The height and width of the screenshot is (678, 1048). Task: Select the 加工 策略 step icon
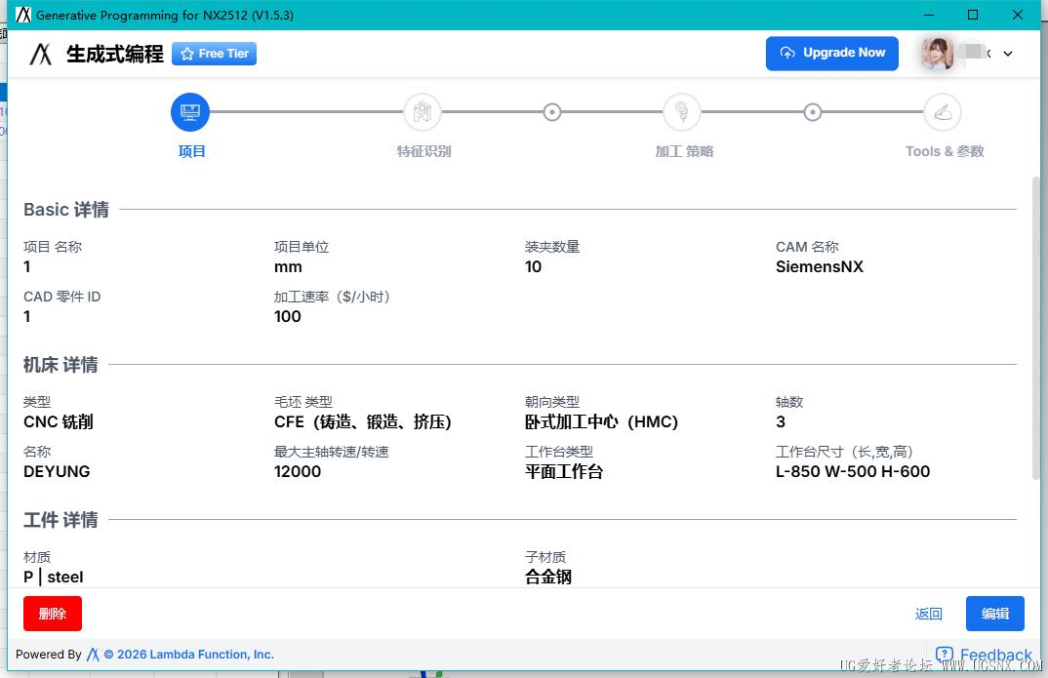(x=682, y=112)
